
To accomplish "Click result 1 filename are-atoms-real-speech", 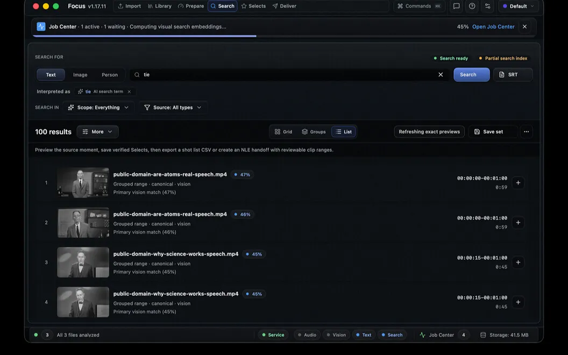I will click(170, 174).
